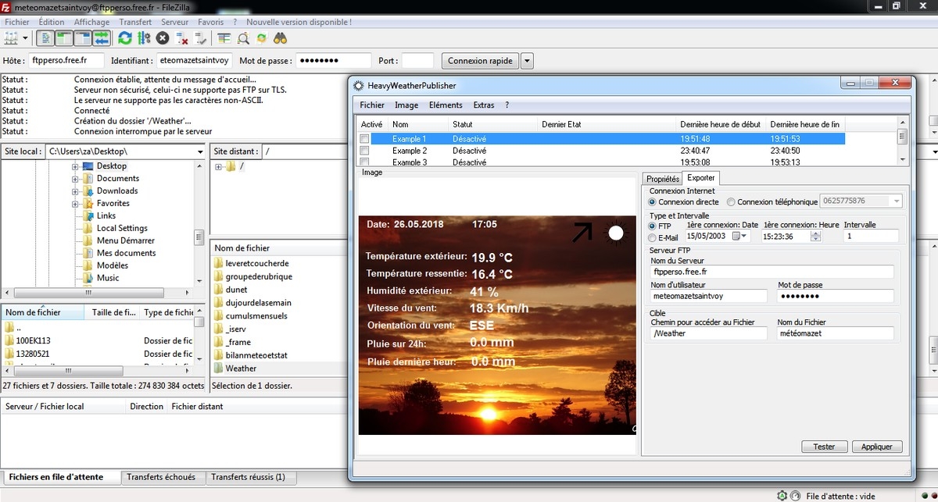Cancel the current operation with X icon
The height and width of the screenshot is (502, 938).
point(163,37)
